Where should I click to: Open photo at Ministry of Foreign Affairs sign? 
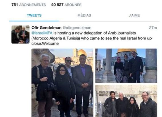tap(126, 101)
